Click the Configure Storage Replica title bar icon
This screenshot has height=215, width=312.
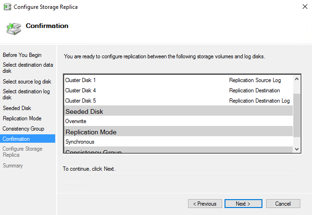(7, 7)
